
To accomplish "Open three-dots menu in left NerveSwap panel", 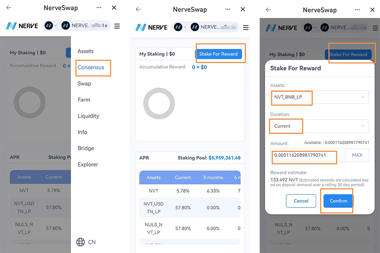I will 99,8.
